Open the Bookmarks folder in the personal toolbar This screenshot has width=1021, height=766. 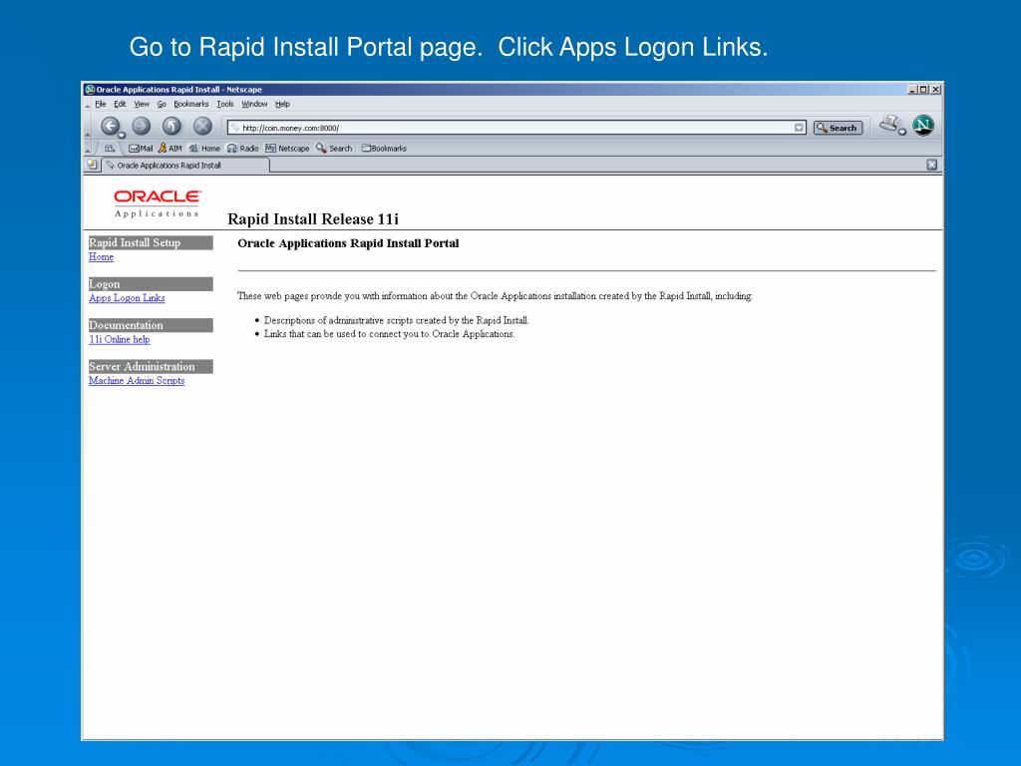point(384,149)
